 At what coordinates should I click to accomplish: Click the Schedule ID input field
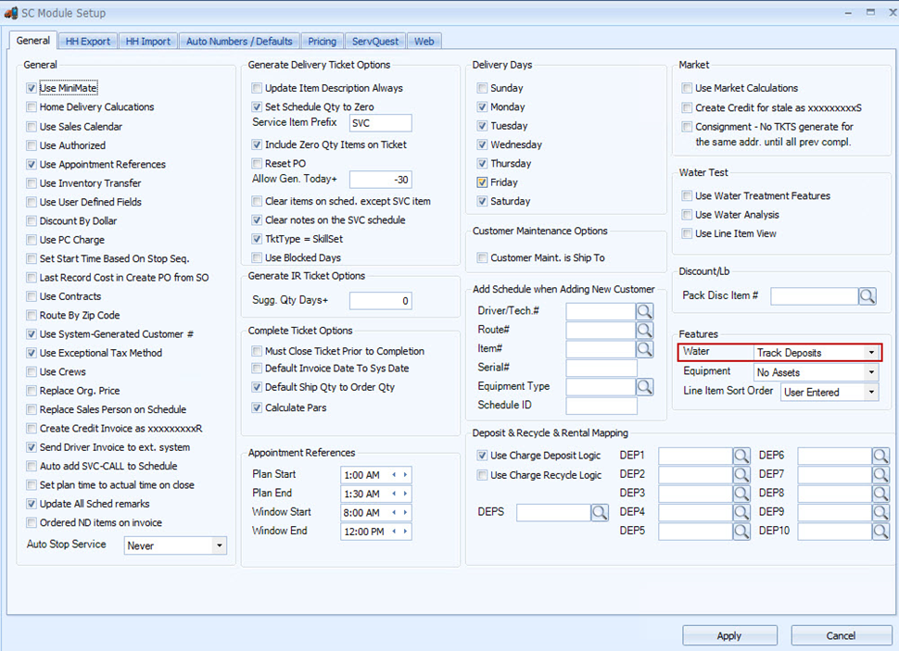[601, 406]
